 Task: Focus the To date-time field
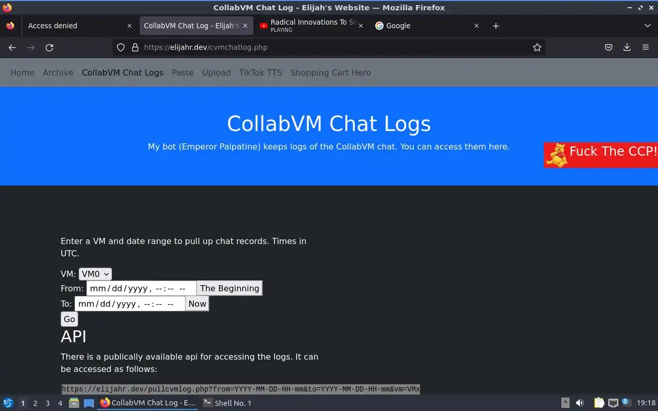pyautogui.click(x=130, y=304)
